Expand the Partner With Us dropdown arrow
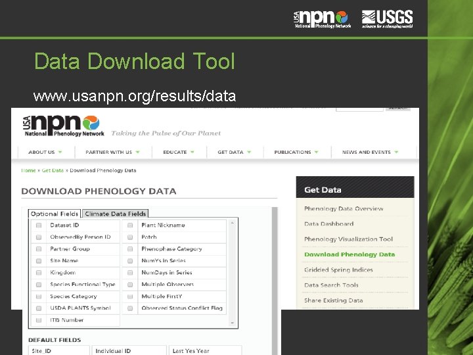 137,152
